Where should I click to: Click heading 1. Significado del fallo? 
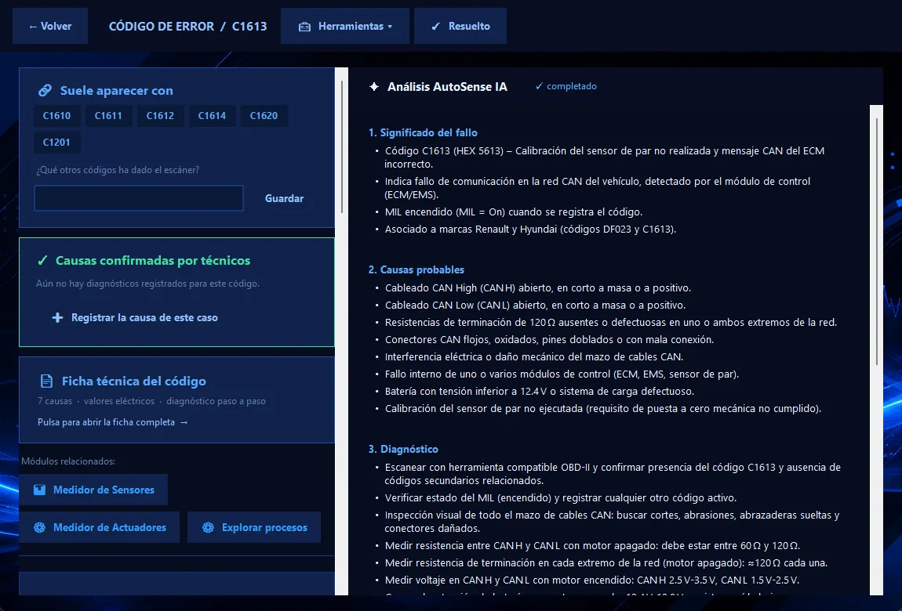click(423, 132)
